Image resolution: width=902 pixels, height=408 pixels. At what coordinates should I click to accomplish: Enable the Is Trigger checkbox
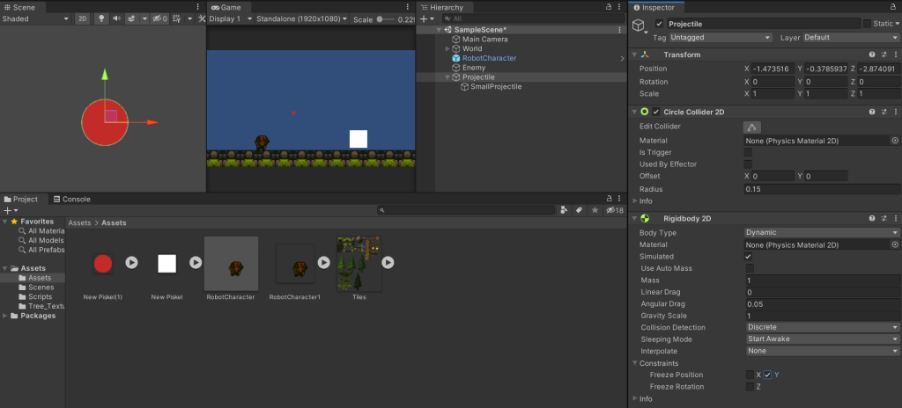[749, 152]
